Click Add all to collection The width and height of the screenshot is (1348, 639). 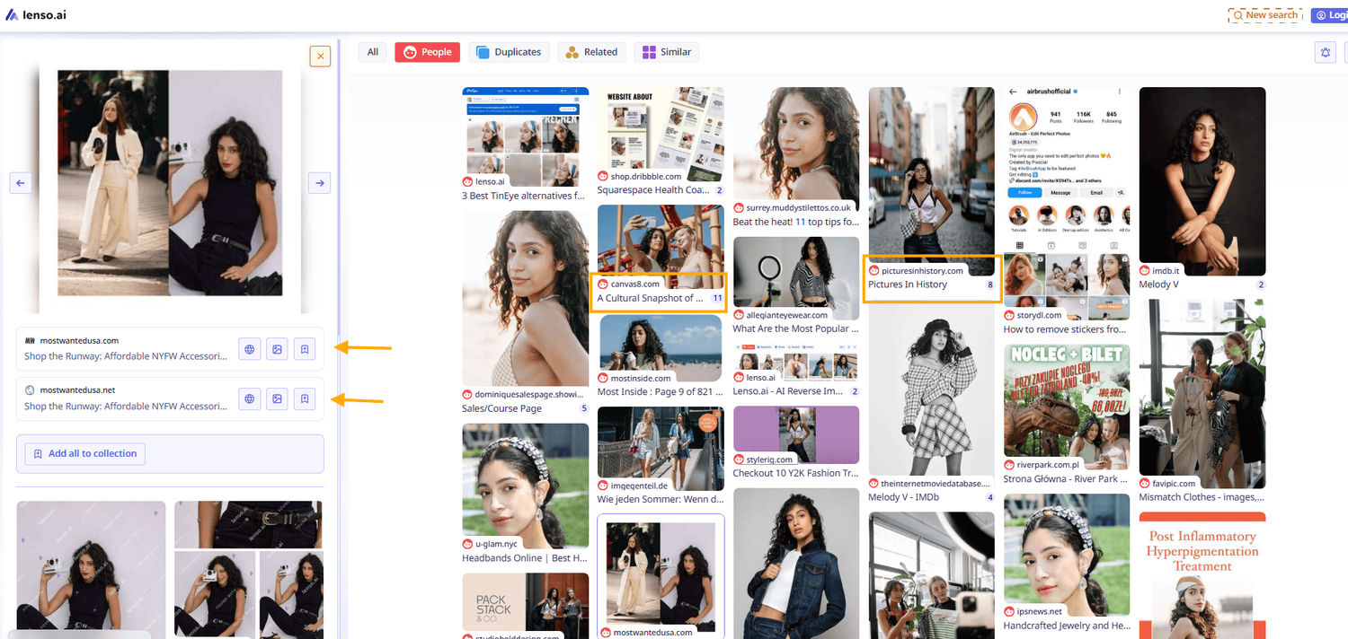(x=84, y=453)
